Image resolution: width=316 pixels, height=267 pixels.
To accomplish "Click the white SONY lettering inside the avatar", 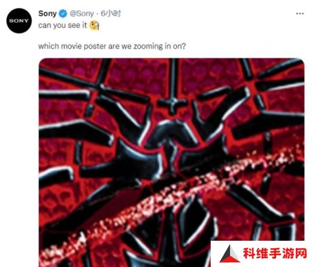I will [19, 20].
